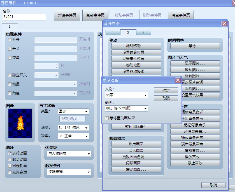
Task: Click 震动画面... button
Action: (136, 169)
